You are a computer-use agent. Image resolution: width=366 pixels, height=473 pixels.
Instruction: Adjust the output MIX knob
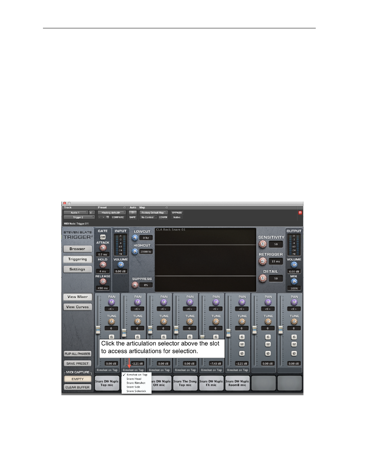[x=294, y=282]
